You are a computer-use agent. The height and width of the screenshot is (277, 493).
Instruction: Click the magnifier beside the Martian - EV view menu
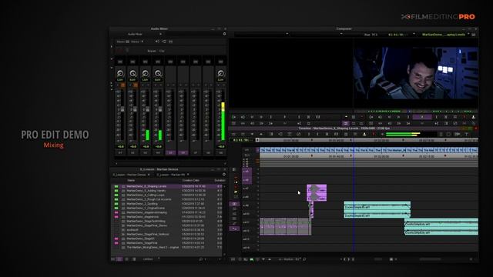tap(304, 259)
